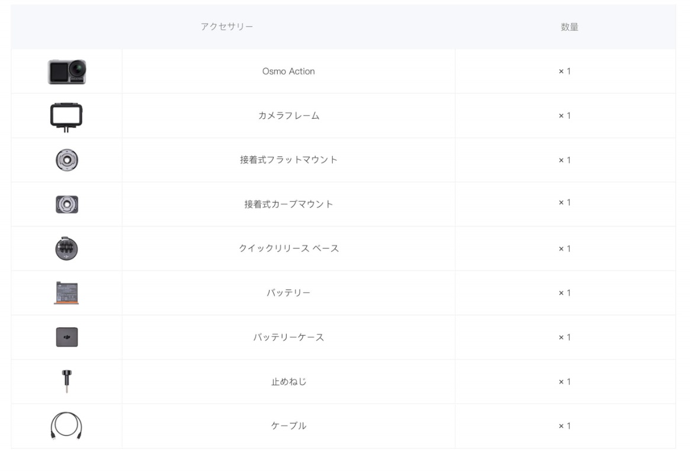This screenshot has height=475, width=690.
Task: Click the 接着式フラットマウント text
Action: click(288, 160)
